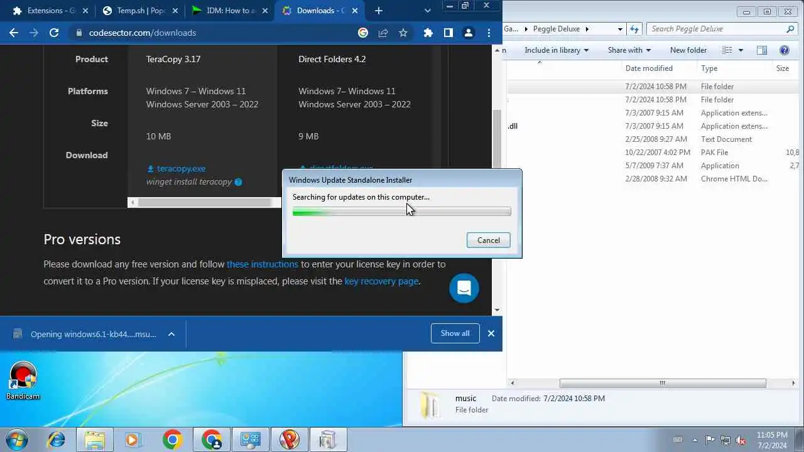Click the table's horizontal scrollbar
The width and height of the screenshot is (804, 452).
click(x=204, y=202)
